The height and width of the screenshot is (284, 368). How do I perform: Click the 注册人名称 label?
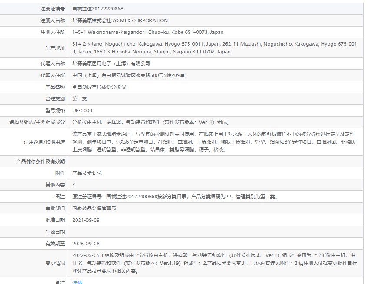click(53, 20)
